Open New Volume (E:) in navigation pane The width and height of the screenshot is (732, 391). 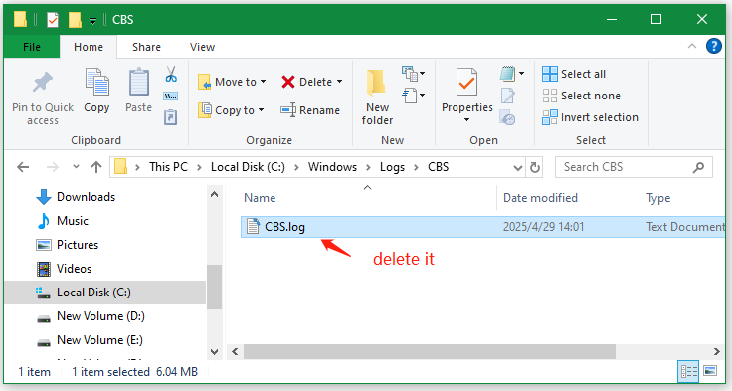(x=90, y=340)
